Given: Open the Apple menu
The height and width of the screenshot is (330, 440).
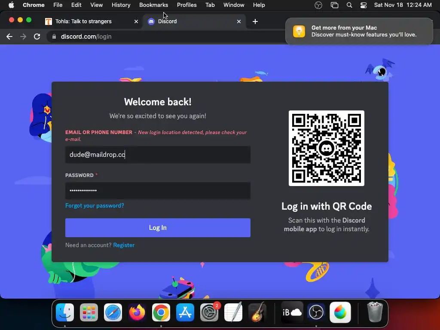Looking at the screenshot, I should coord(11,5).
